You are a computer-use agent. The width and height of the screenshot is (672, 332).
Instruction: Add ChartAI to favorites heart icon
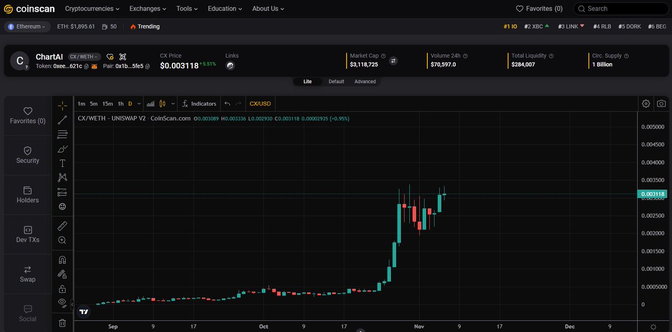[110, 57]
